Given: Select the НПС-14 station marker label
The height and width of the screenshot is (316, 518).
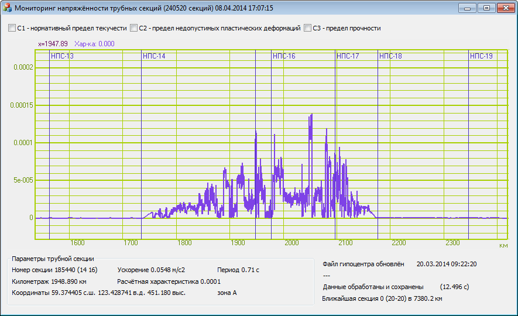Looking at the screenshot, I should (x=154, y=56).
